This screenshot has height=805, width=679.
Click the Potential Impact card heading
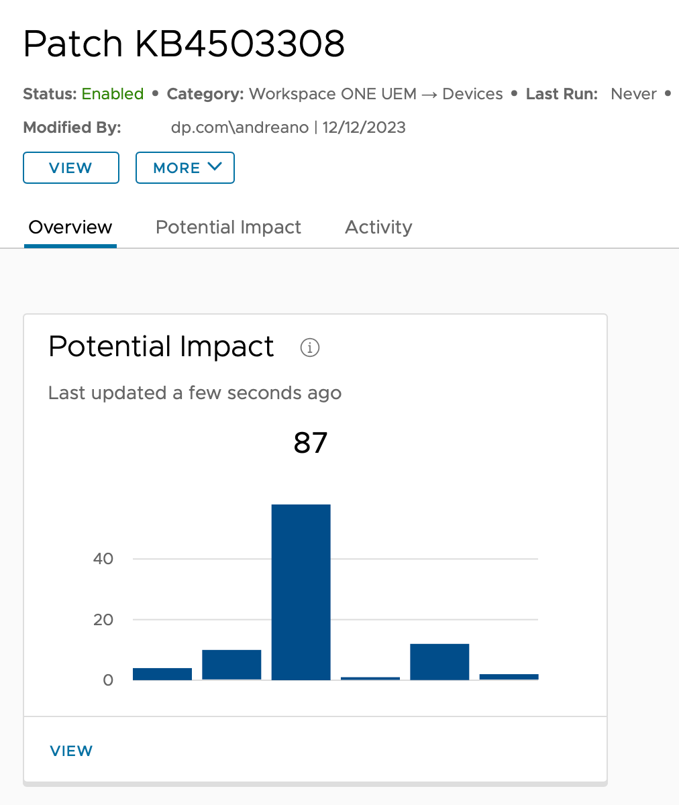[160, 347]
